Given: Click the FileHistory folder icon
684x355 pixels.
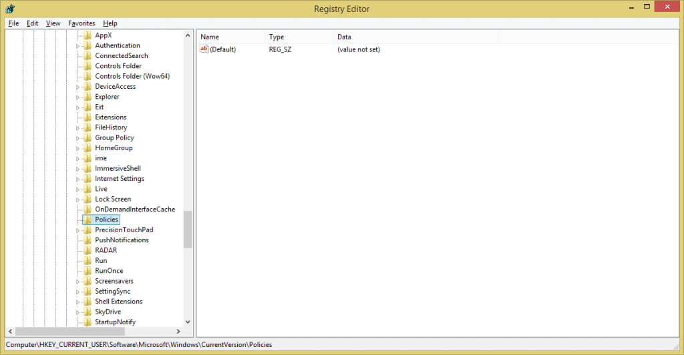Looking at the screenshot, I should pos(88,127).
